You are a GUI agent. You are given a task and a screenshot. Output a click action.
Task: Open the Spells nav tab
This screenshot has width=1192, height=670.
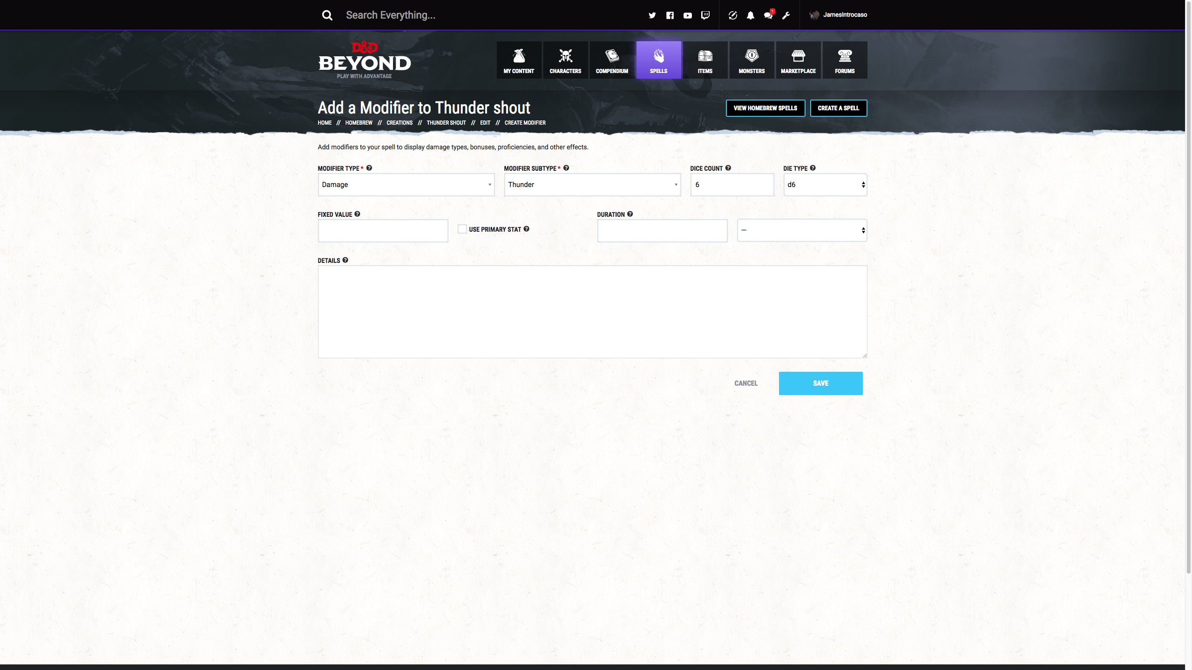658,60
